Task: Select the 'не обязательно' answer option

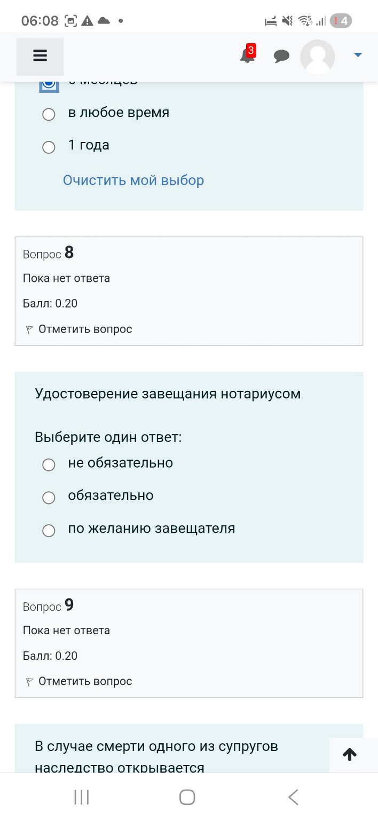Action: click(49, 464)
